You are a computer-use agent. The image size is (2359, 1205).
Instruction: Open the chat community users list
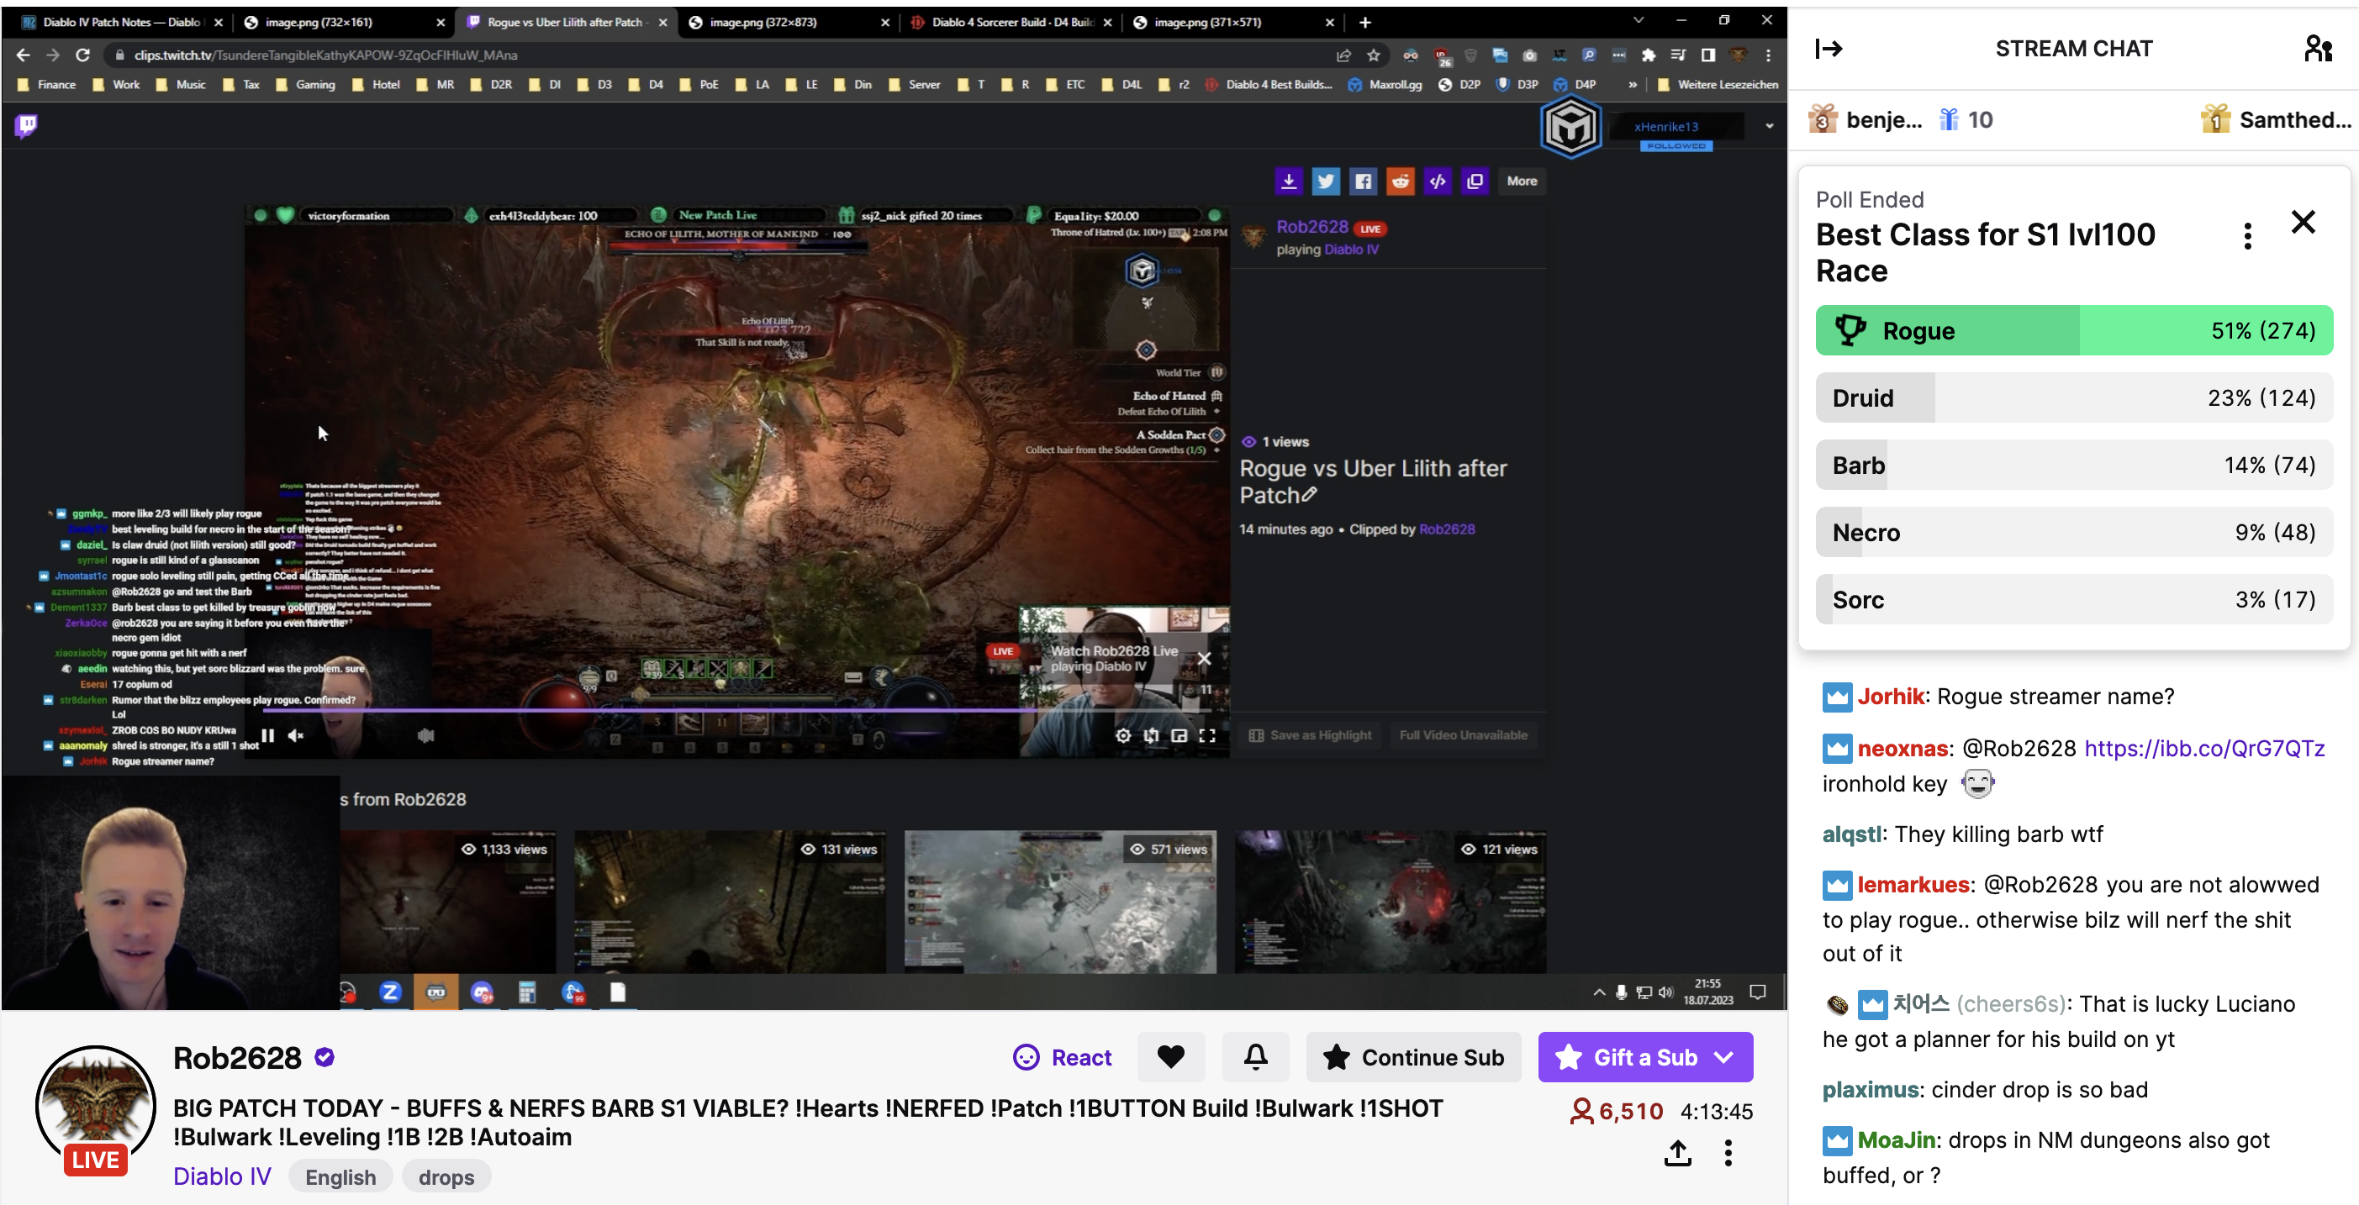tap(2318, 49)
